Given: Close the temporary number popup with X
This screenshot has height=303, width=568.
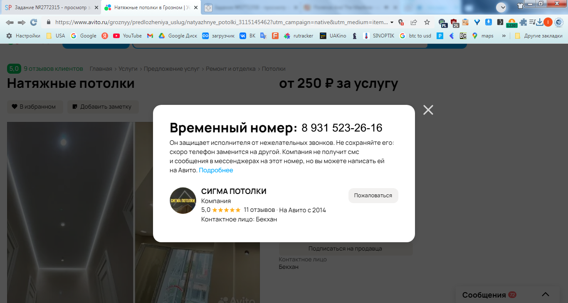Looking at the screenshot, I should tap(428, 110).
